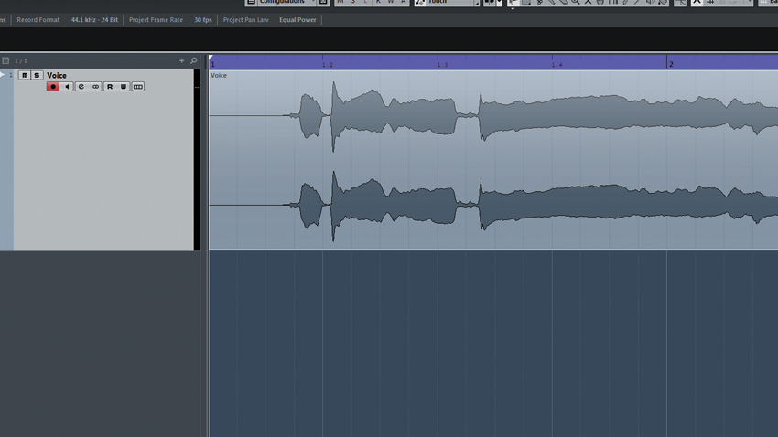Click the 1 / 1 track count

pyautogui.click(x=21, y=61)
